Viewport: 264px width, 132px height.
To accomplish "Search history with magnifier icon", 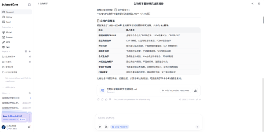I will [x=30, y=93].
